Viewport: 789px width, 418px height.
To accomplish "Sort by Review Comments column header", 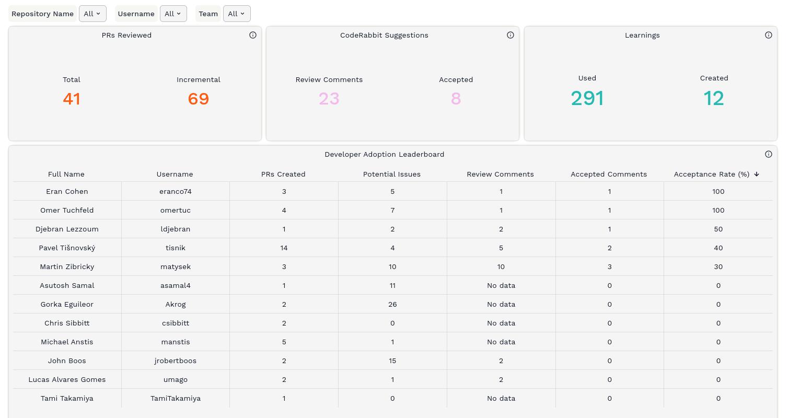I will point(500,174).
